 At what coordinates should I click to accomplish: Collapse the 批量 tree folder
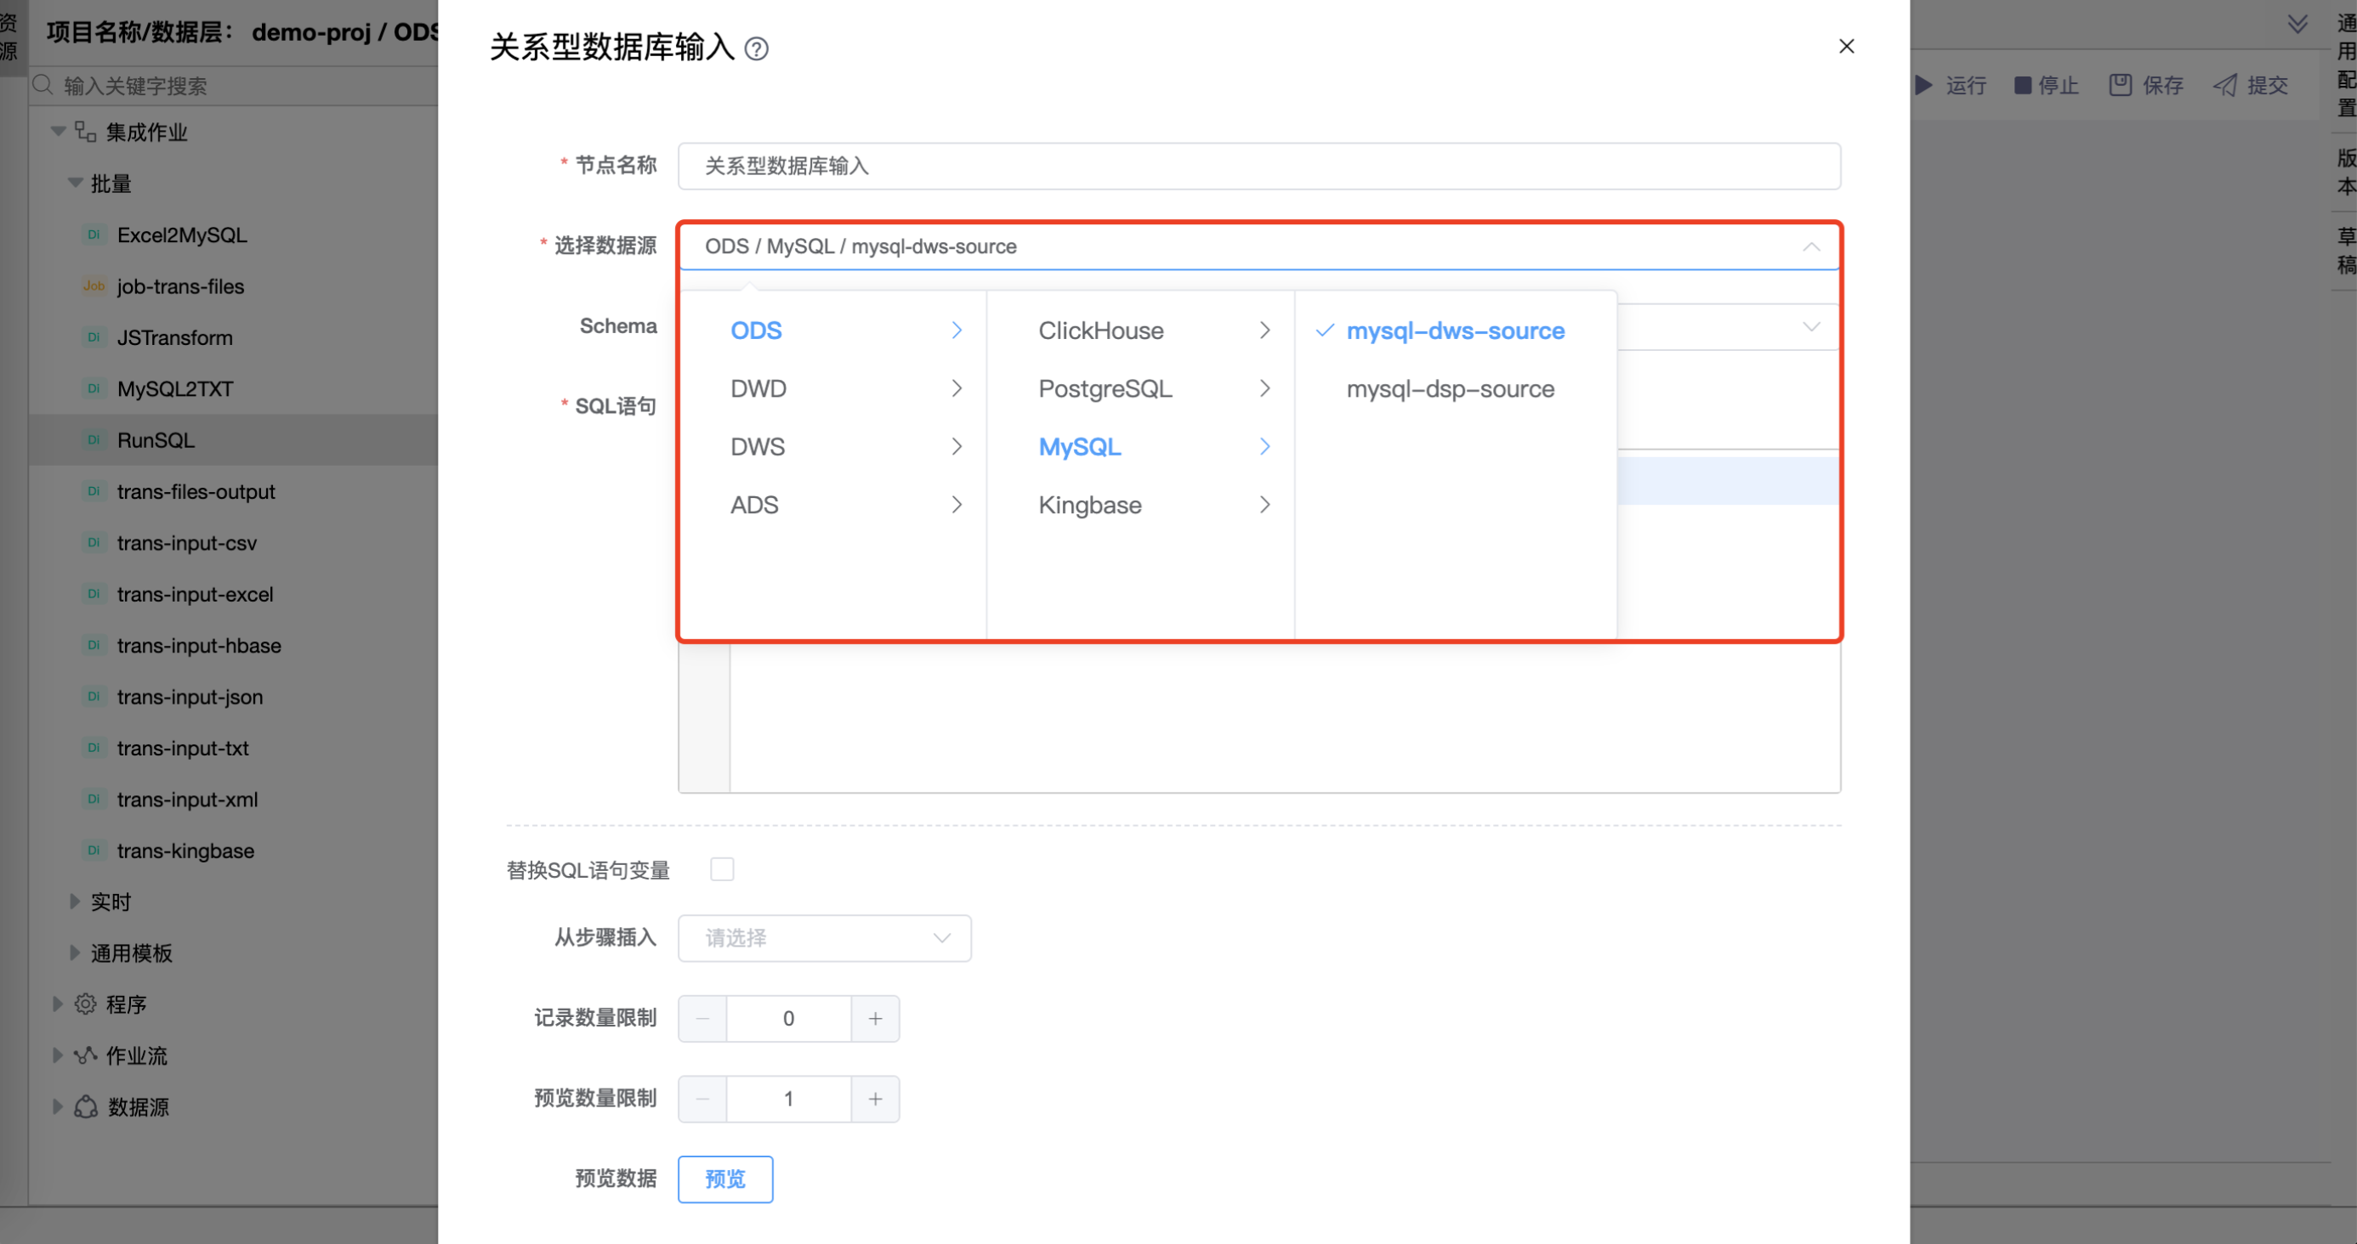click(x=75, y=183)
